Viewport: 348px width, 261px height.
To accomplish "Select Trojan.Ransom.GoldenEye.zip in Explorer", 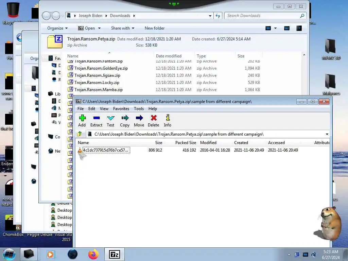I will [101, 68].
